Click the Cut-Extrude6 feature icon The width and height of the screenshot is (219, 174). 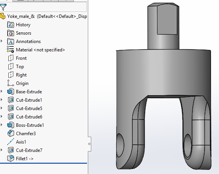click(11, 117)
